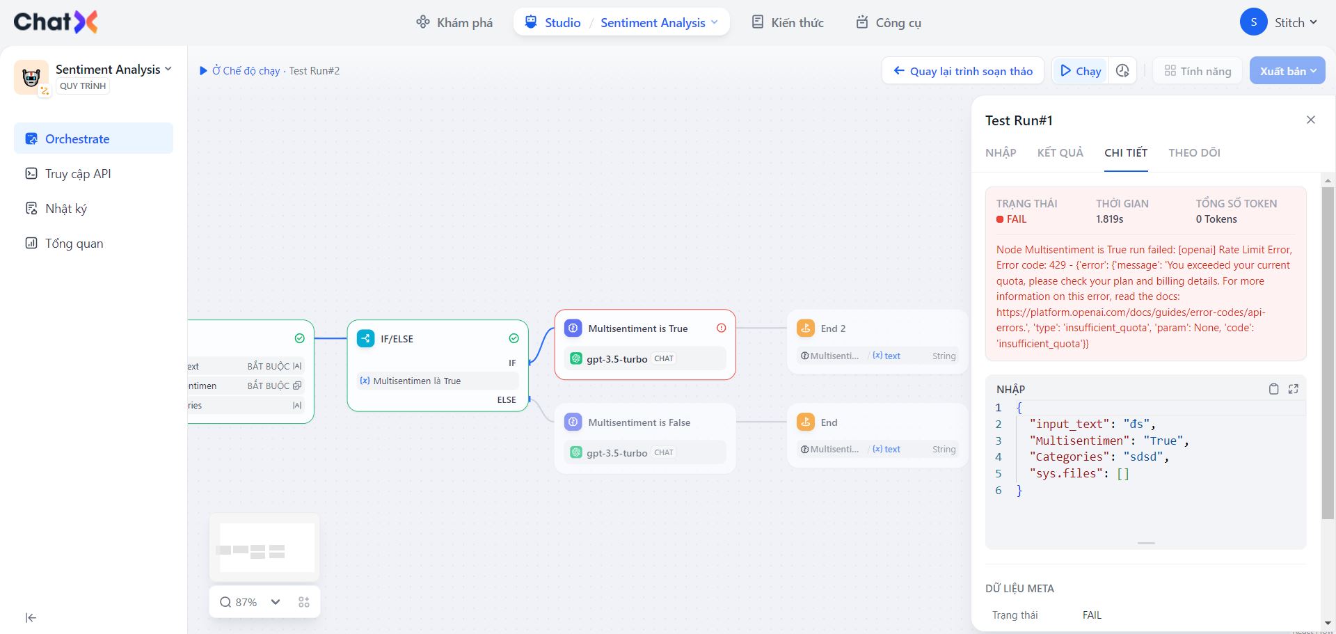The height and width of the screenshot is (634, 1336).
Task: Click the error icon on Multisentiment is True
Action: click(722, 328)
